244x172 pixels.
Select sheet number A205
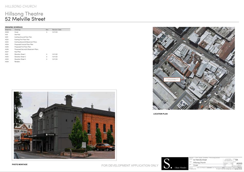tap(7, 47)
